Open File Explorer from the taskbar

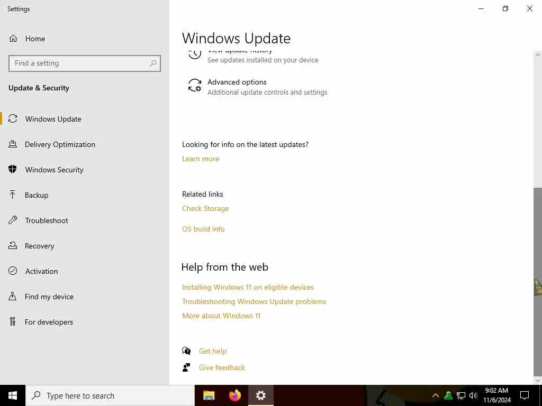click(x=209, y=395)
